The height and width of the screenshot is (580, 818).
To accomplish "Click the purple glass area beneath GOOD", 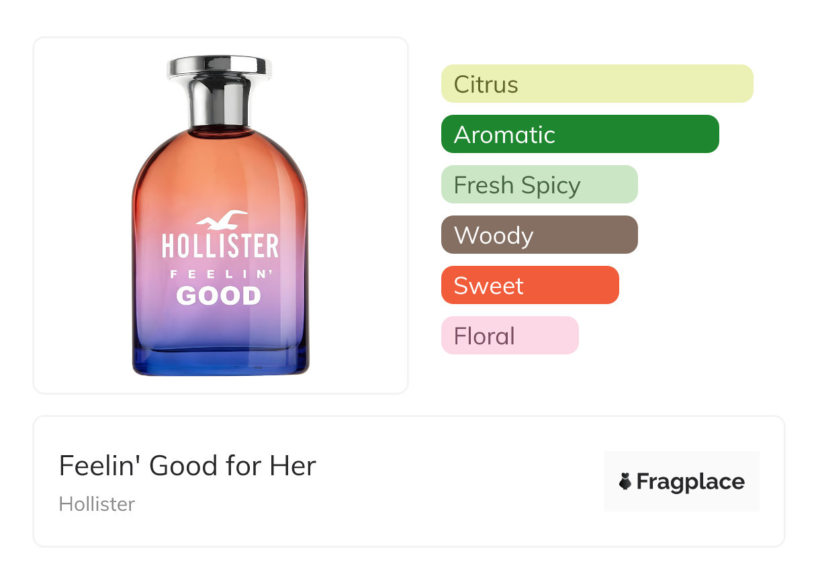I will tap(220, 326).
